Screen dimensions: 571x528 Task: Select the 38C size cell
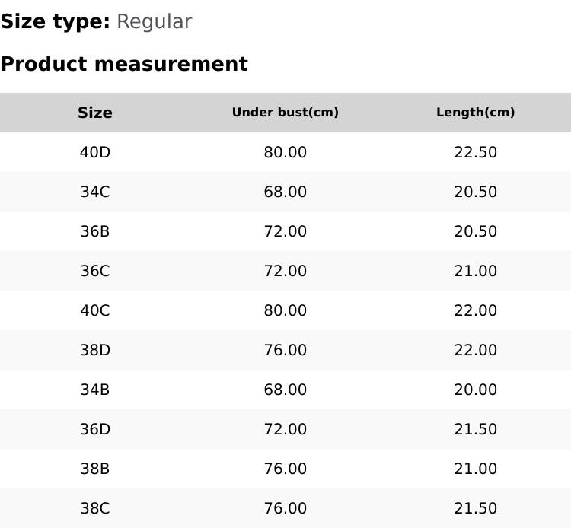coord(95,508)
